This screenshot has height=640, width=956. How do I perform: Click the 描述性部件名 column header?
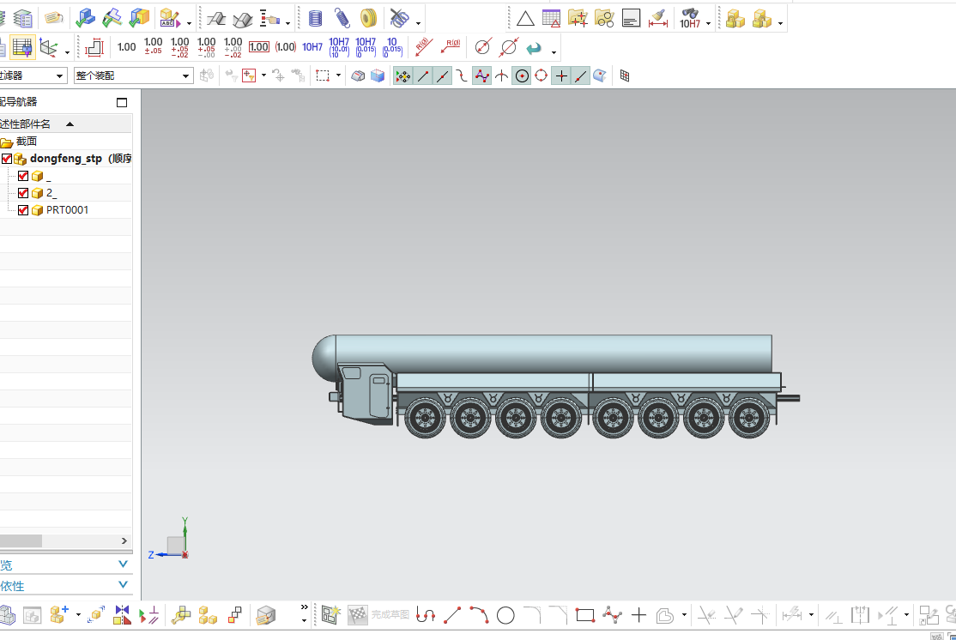(x=26, y=124)
